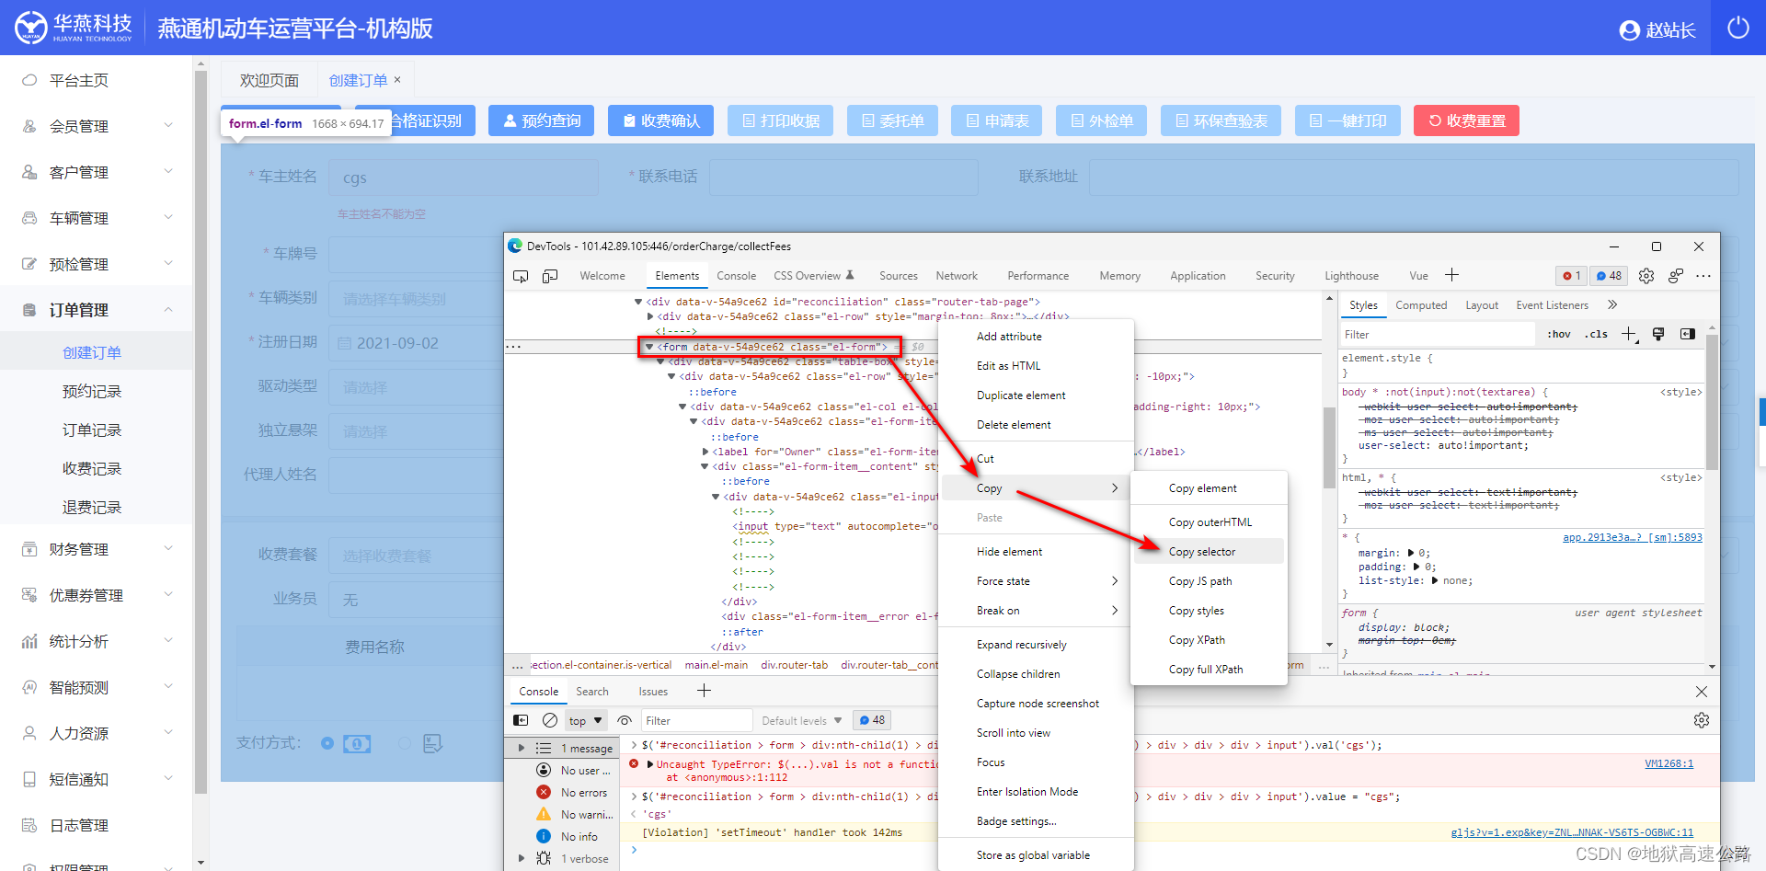Click the power logout icon in the header
The image size is (1766, 871).
click(1737, 28)
